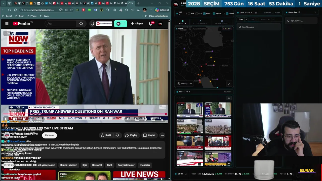Dislike the live stream video
Viewport: 322px width, 181px height.
pyautogui.click(x=117, y=135)
